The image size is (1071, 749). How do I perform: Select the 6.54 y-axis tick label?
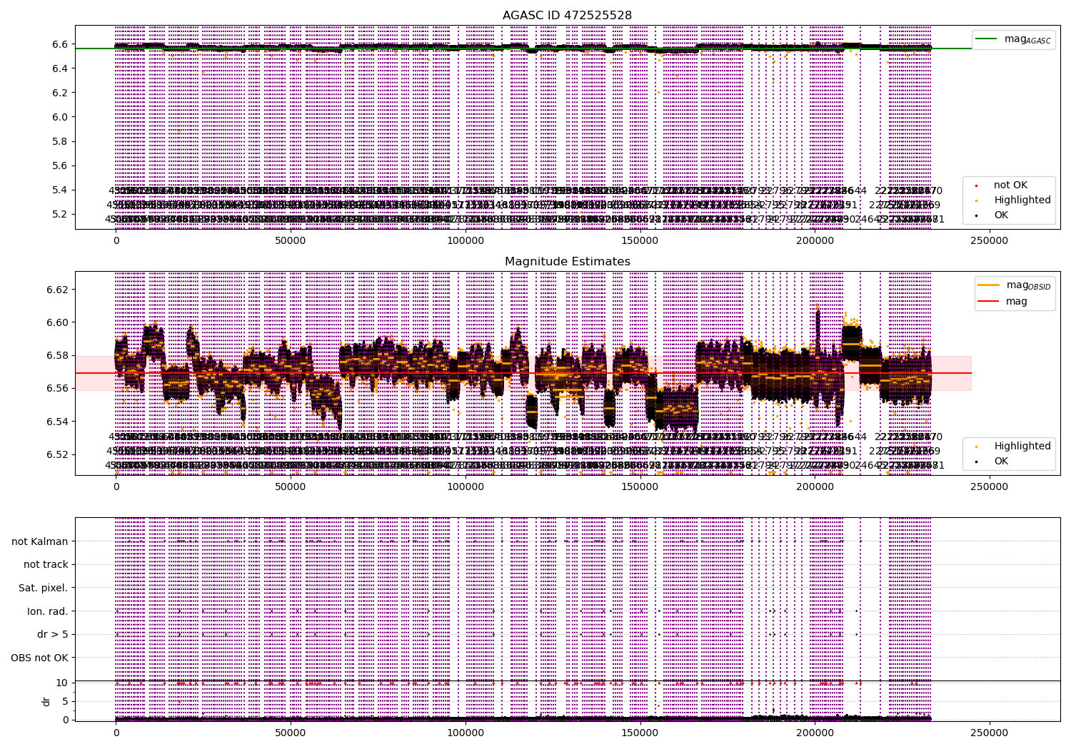pyautogui.click(x=58, y=422)
